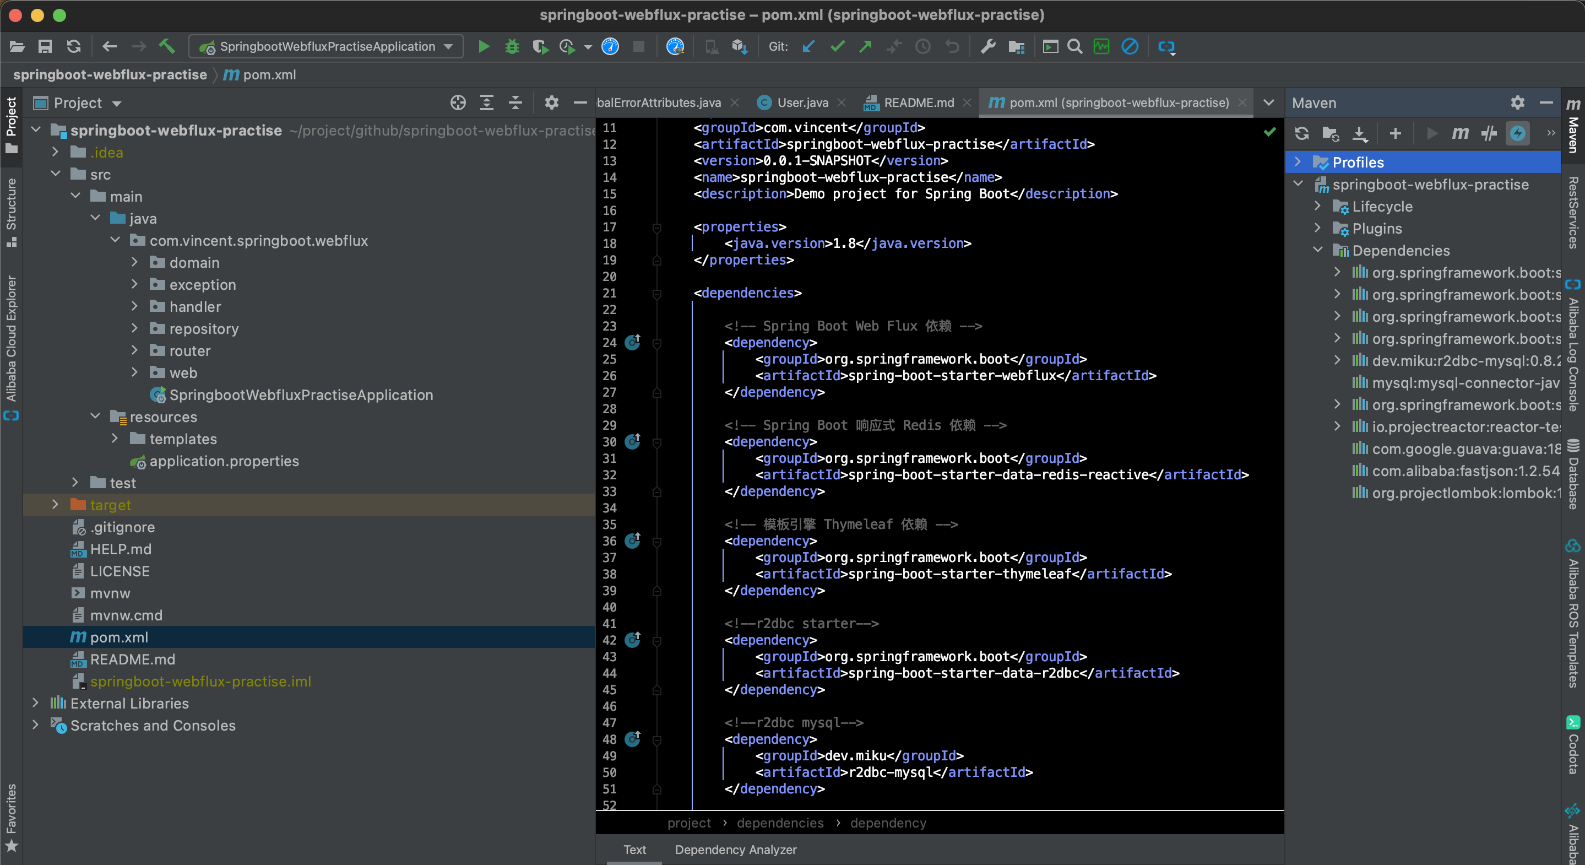Select HELP.md in project tree
The width and height of the screenshot is (1585, 865).
pos(111,549)
